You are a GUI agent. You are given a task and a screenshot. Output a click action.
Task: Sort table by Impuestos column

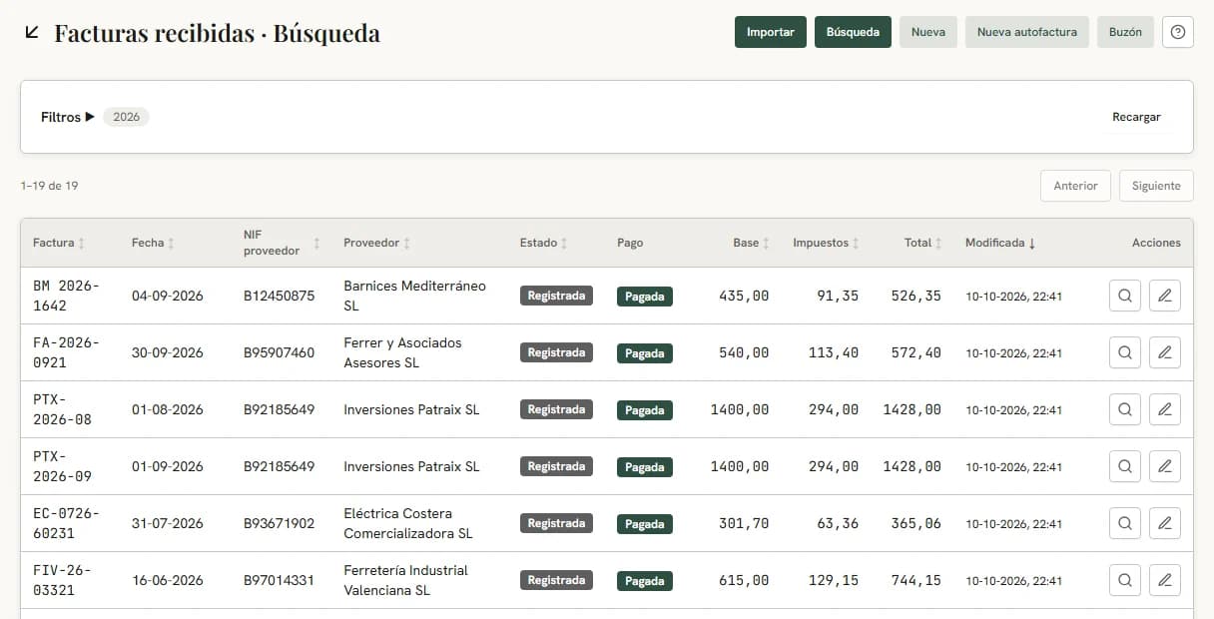point(827,243)
